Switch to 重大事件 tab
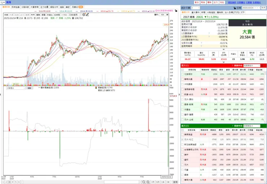The image size is (267, 184). (196, 12)
